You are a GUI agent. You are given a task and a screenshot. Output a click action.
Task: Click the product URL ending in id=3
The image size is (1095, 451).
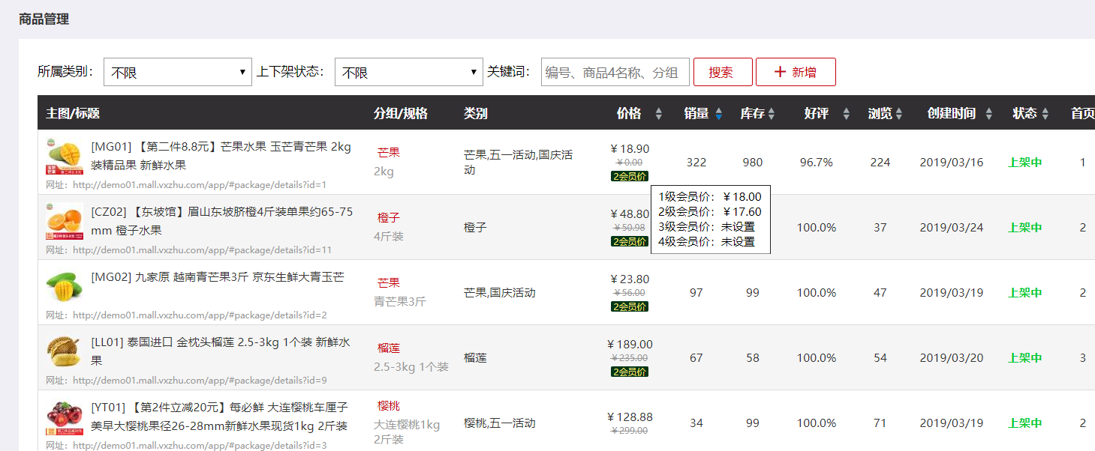pyautogui.click(x=200, y=446)
